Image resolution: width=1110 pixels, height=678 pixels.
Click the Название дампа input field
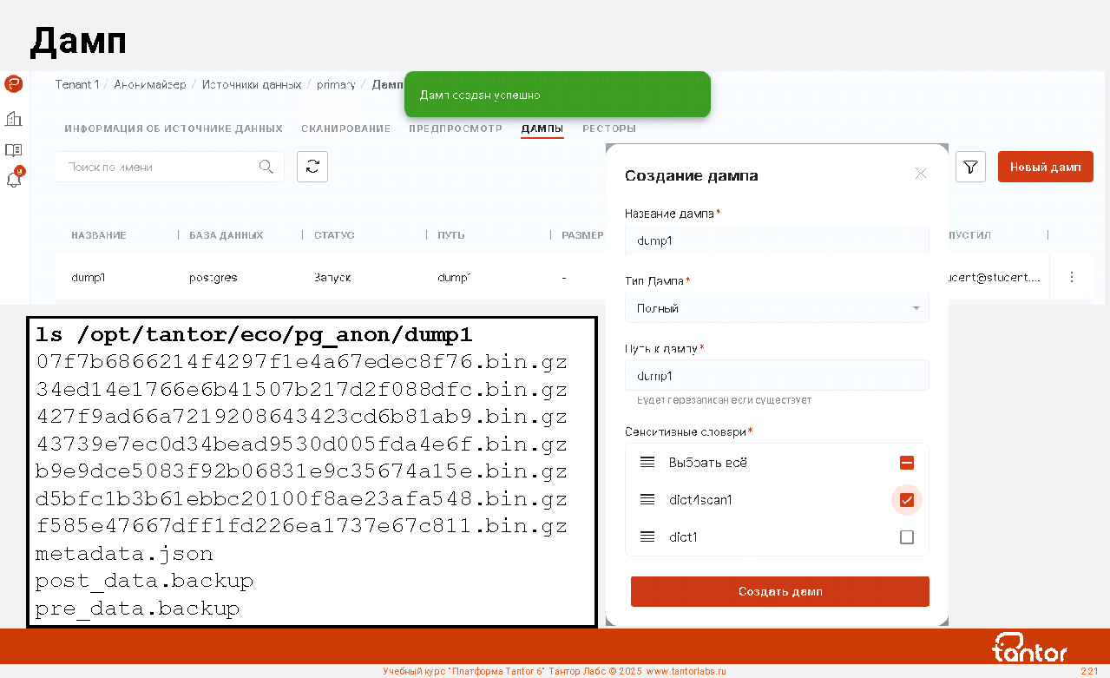click(x=777, y=240)
